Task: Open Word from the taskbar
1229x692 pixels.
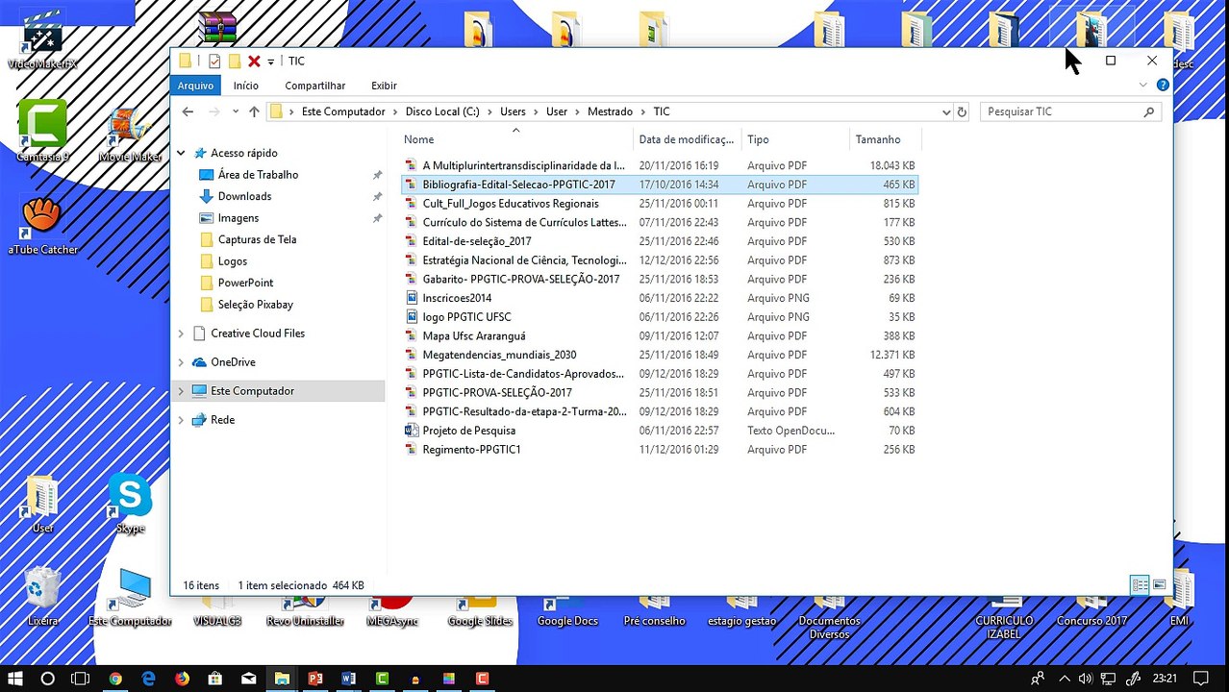Action: pyautogui.click(x=348, y=679)
